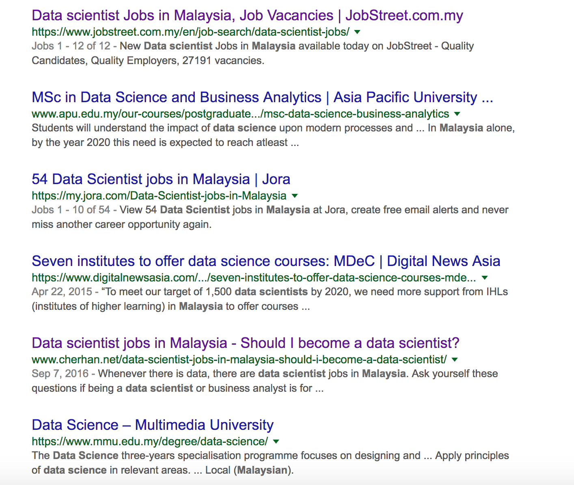Viewport: 574px width, 485px height.
Task: Click the Apr 22, 2015 snippet text
Action: coord(270,299)
